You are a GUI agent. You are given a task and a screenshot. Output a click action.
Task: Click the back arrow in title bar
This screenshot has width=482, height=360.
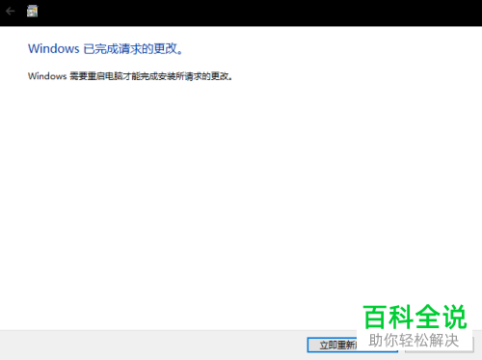click(x=11, y=12)
